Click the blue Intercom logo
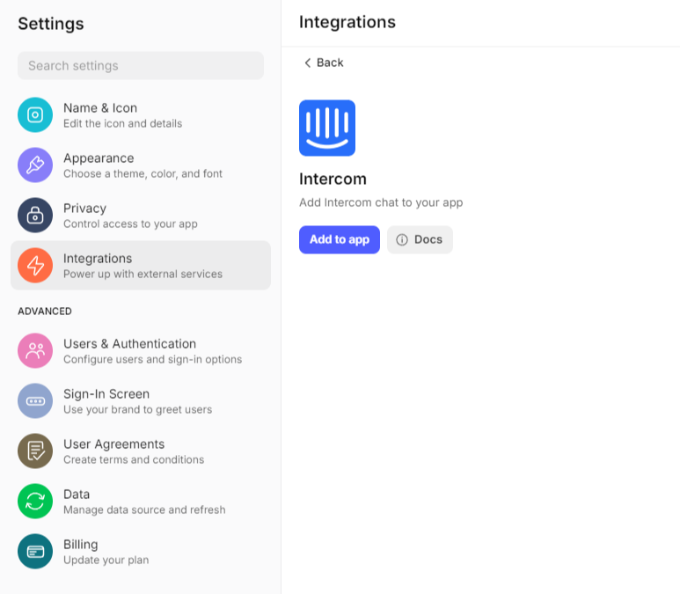 tap(327, 128)
